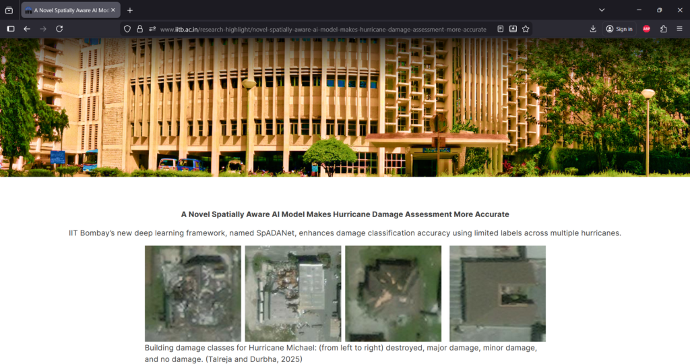Reload the current page

pos(59,29)
